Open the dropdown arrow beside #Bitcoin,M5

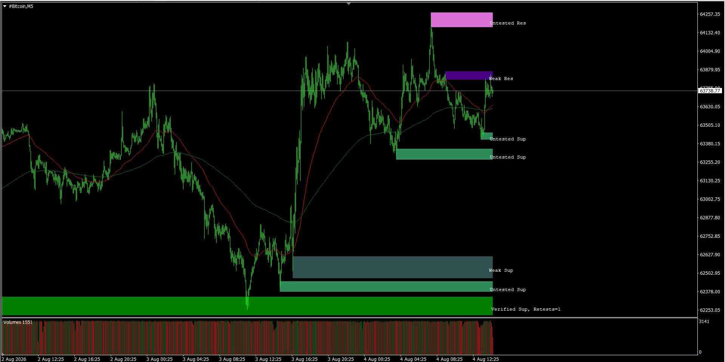[x=5, y=6]
